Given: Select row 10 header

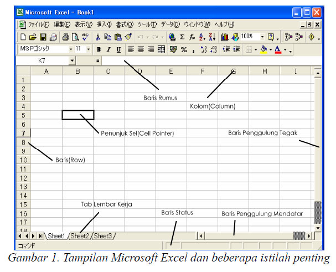Looking at the screenshot, I should coord(23,160).
